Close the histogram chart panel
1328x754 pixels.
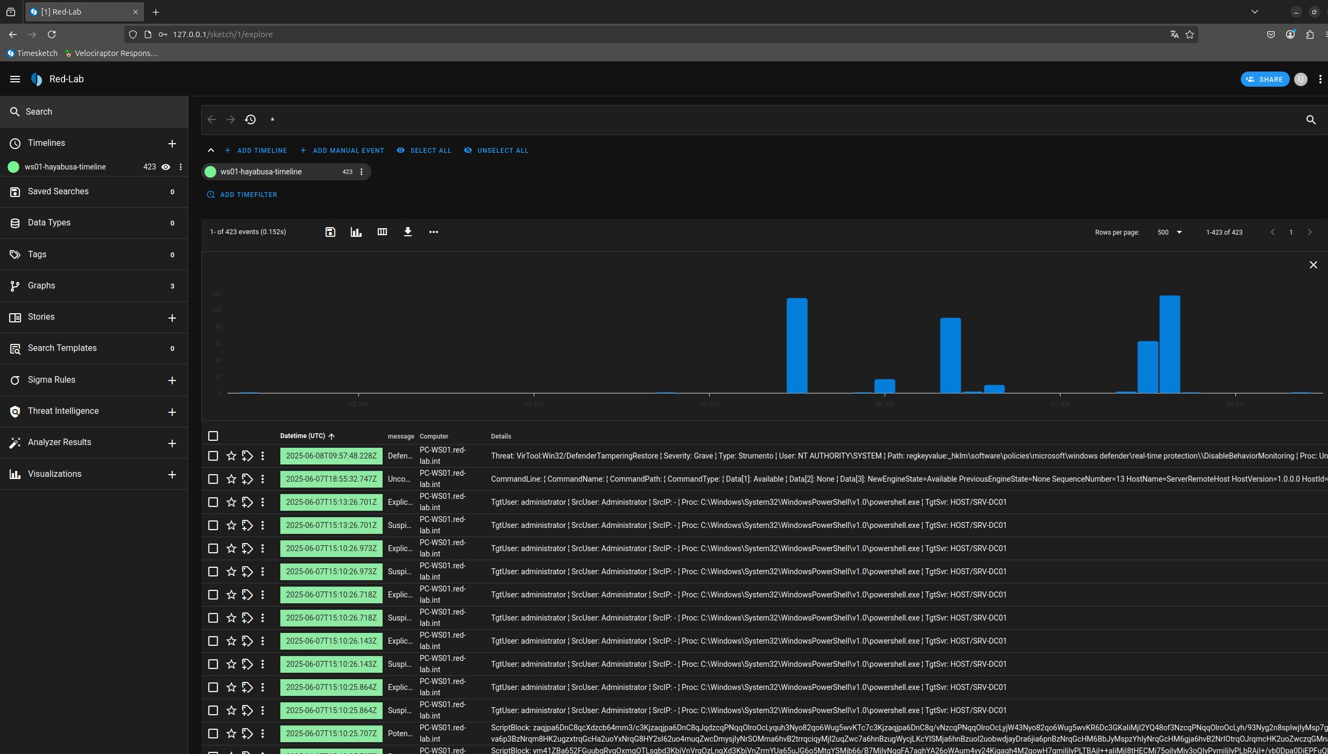coord(1313,265)
